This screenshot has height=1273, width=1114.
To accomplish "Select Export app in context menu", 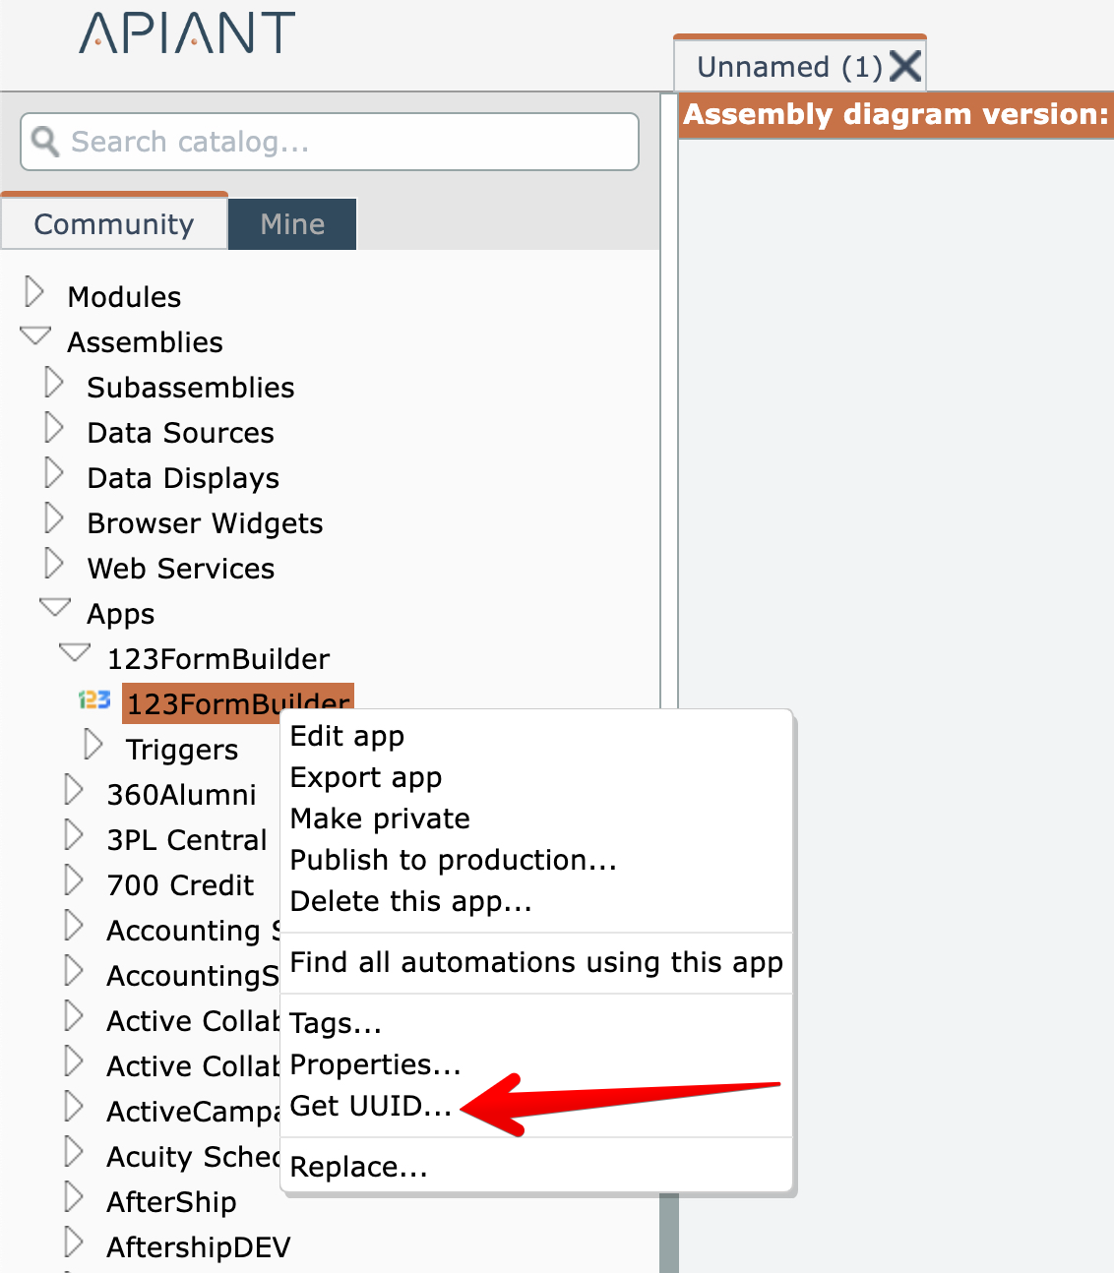I will coord(366,777).
